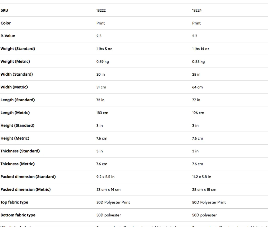
Task: Click the 'Top fabric type' row label
Action: pos(14,202)
